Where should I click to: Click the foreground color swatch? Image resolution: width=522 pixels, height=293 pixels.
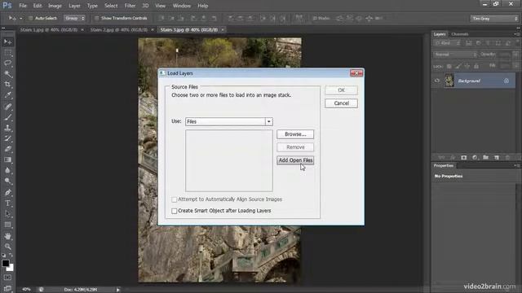(6, 264)
